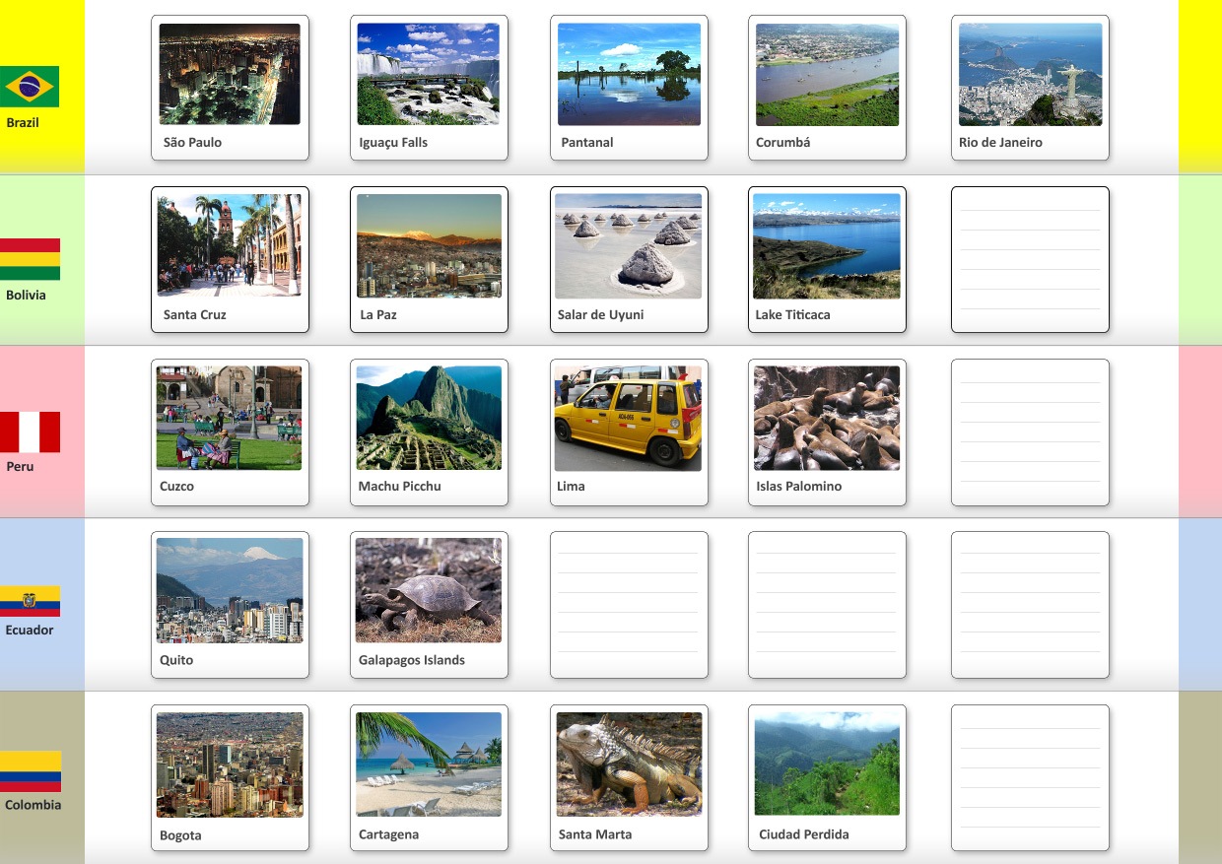Click the Lima caption

pyautogui.click(x=571, y=486)
